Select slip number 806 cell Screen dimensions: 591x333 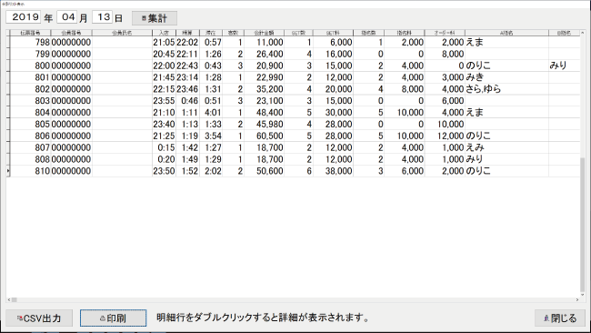pos(31,136)
